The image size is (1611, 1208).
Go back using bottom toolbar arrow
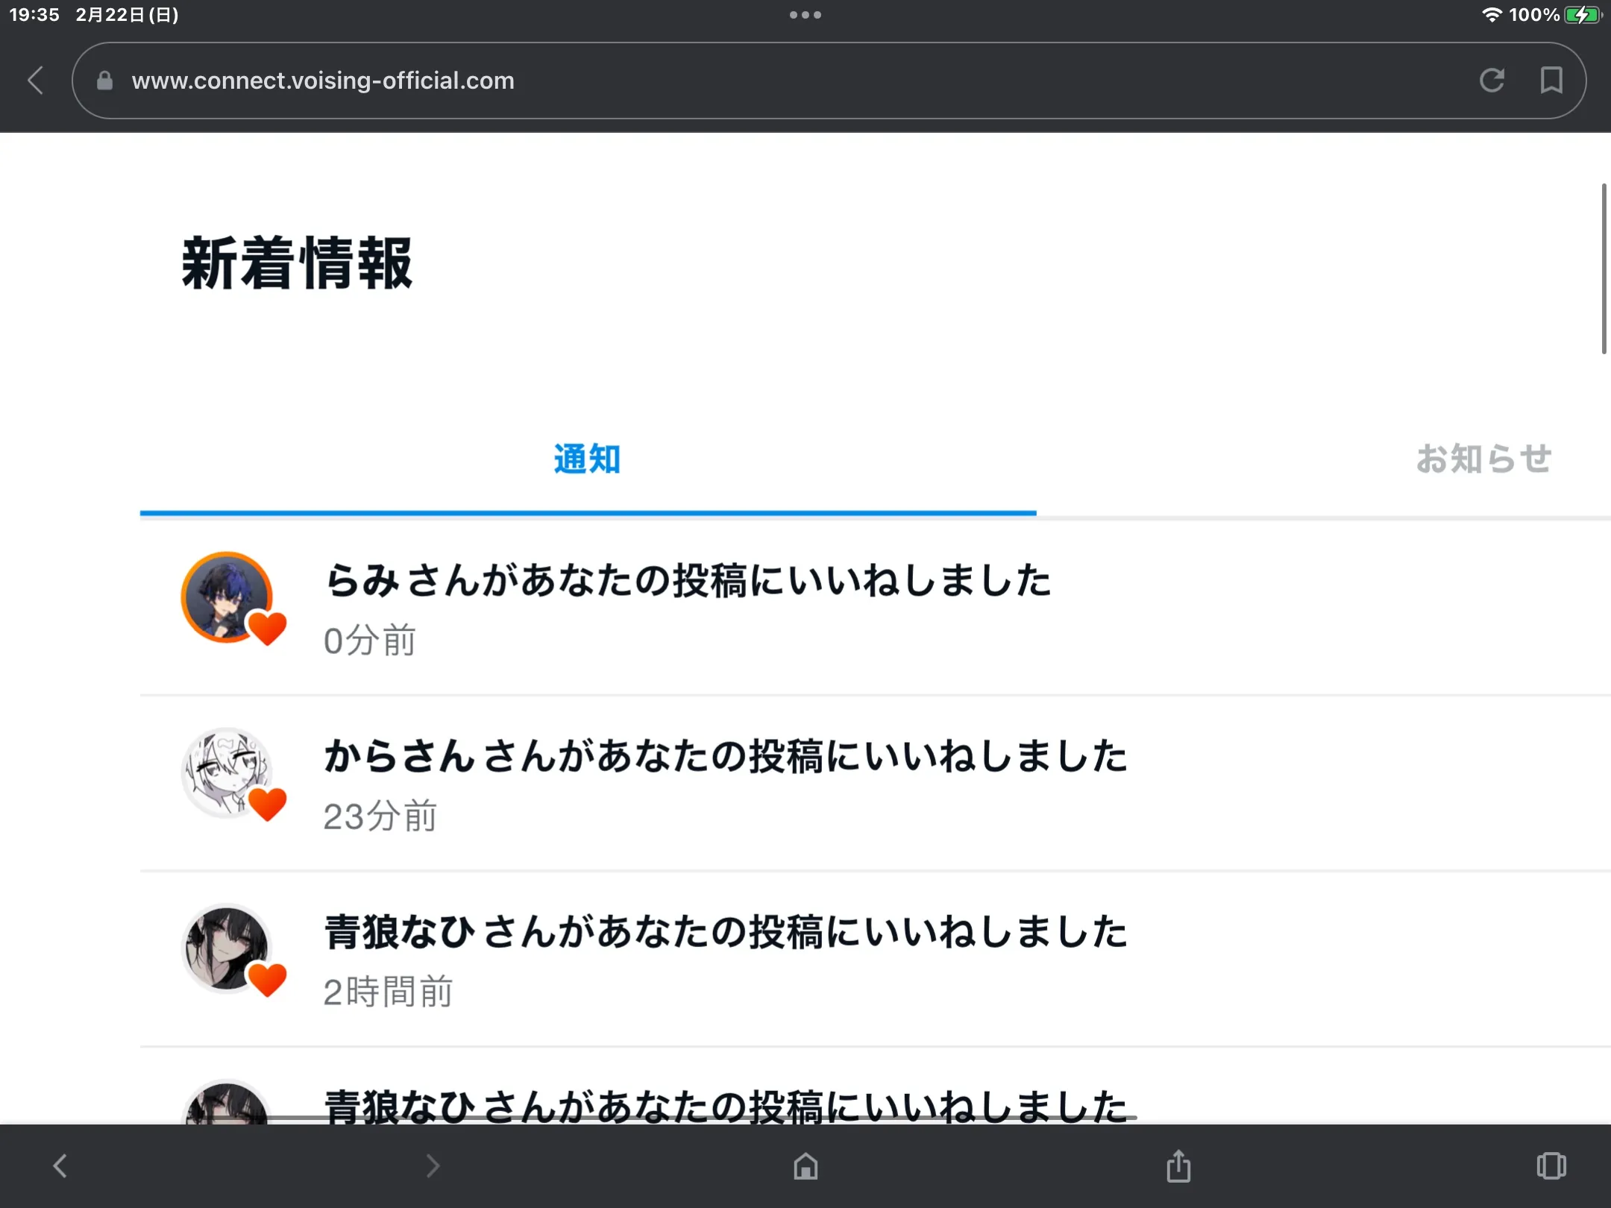60,1166
